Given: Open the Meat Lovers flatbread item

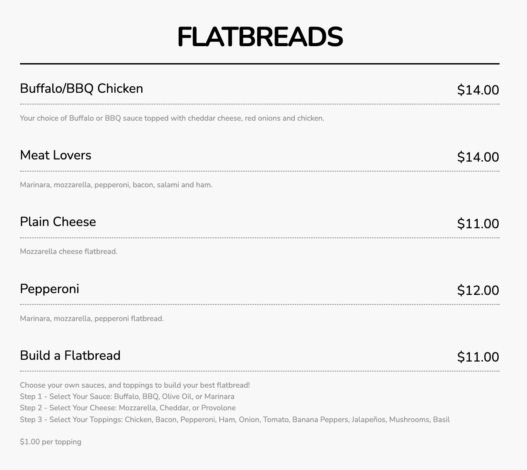Looking at the screenshot, I should tap(56, 155).
